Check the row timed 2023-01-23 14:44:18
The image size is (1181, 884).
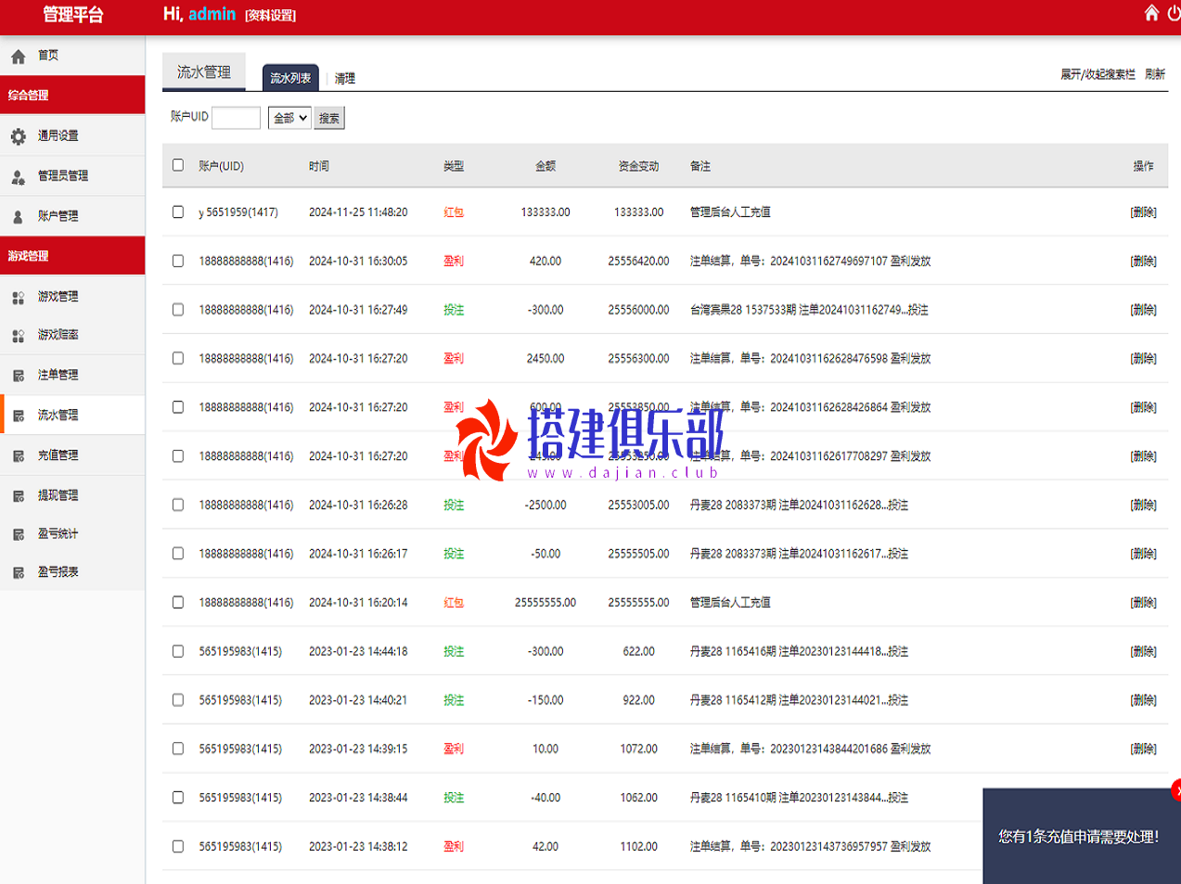[178, 651]
